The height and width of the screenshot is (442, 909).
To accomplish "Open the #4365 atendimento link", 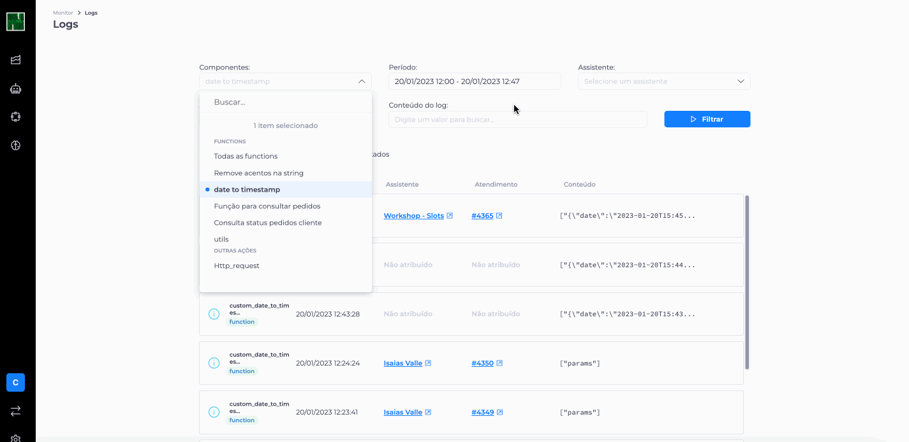I will [x=482, y=216].
